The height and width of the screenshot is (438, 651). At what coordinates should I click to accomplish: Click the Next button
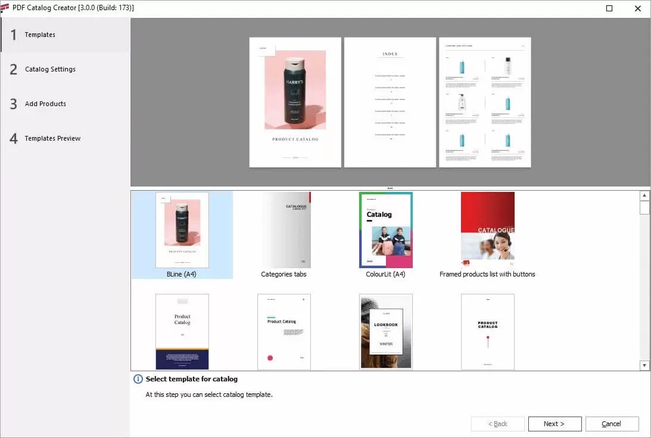click(x=555, y=424)
